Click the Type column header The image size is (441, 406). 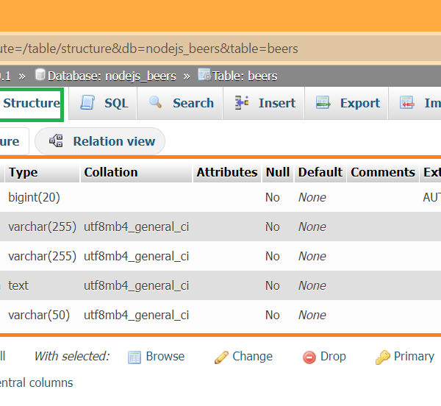click(x=23, y=172)
